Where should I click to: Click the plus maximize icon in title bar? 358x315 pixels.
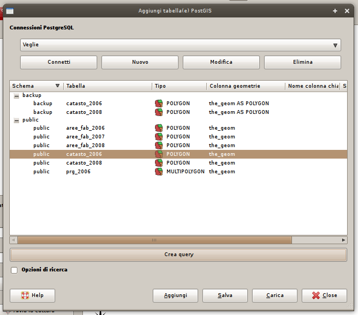click(x=335, y=11)
